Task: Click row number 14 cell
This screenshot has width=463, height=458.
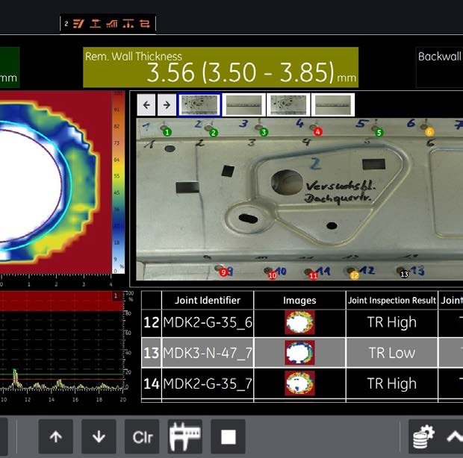Action: [152, 383]
